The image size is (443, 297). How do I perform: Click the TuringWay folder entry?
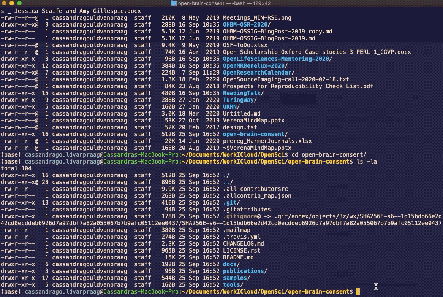[239, 100]
